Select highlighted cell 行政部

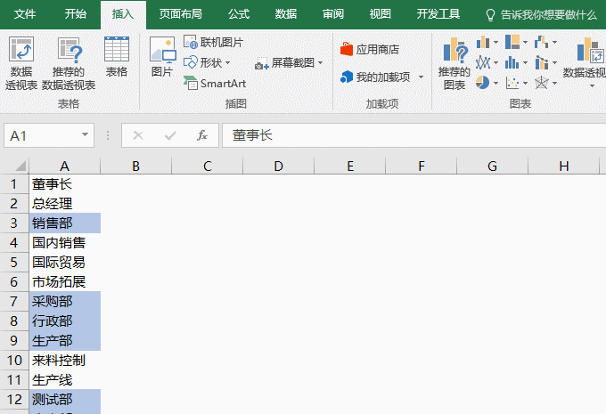(64, 321)
